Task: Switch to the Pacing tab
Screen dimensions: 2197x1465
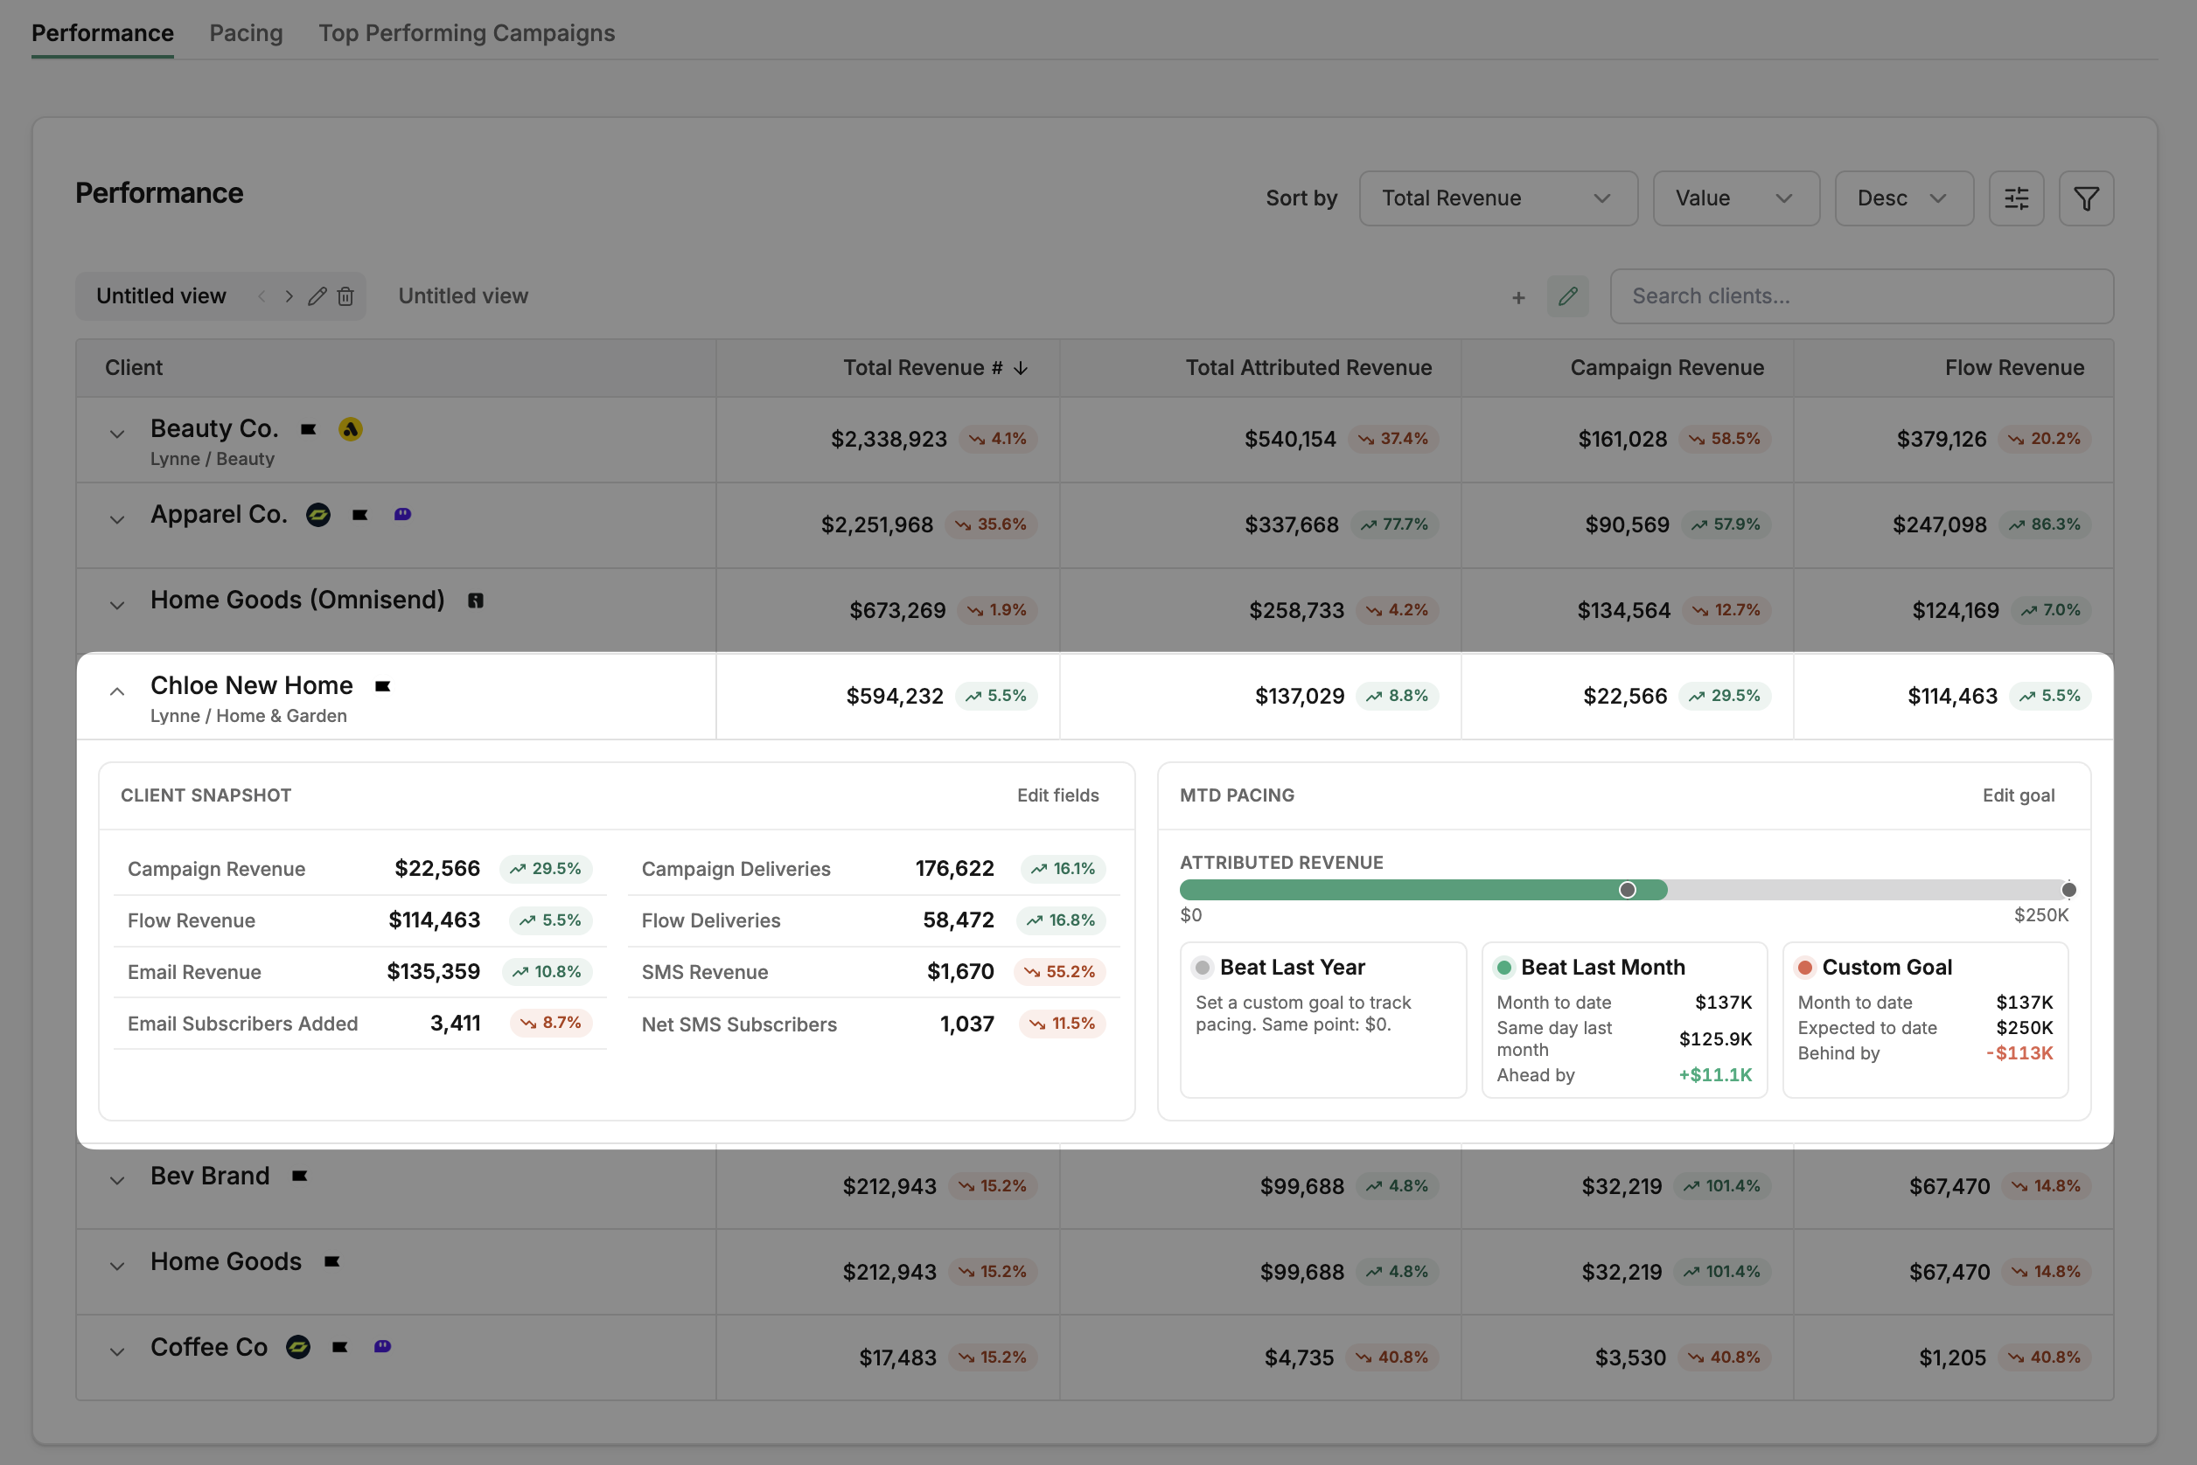Action: point(246,32)
